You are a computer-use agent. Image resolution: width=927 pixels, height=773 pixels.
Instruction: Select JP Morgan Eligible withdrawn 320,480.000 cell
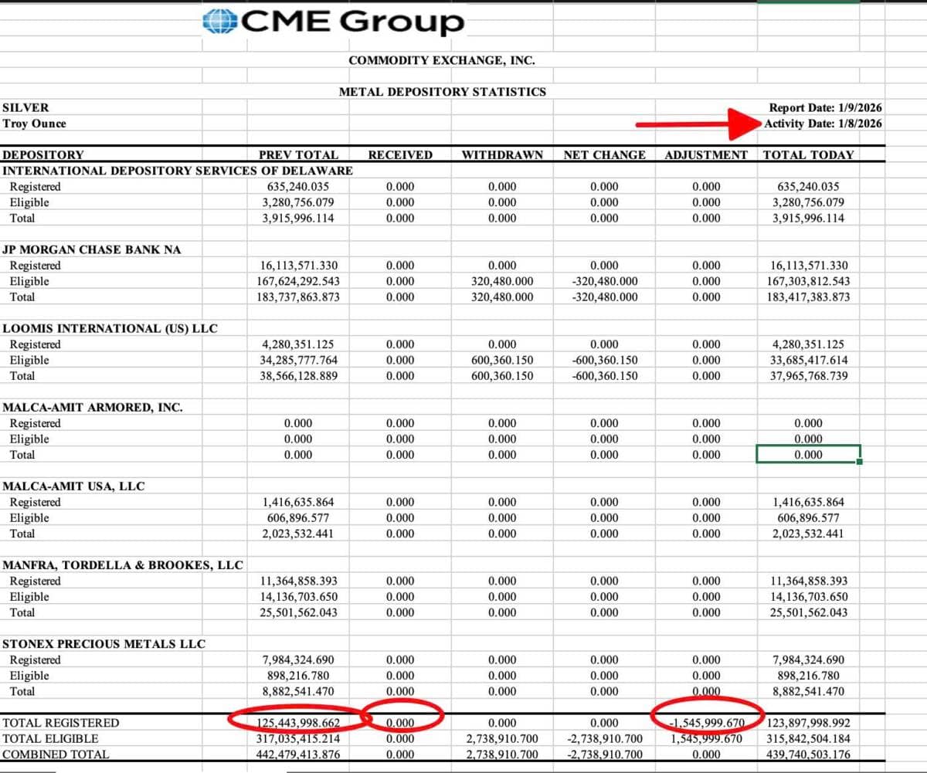point(501,282)
